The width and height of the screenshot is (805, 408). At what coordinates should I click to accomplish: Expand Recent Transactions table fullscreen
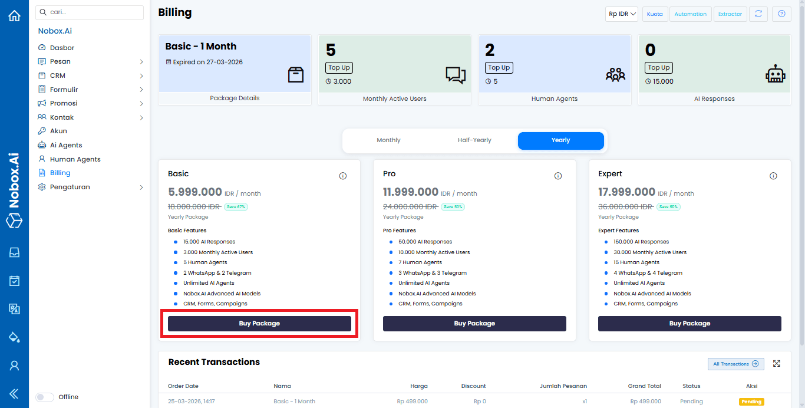(x=777, y=364)
